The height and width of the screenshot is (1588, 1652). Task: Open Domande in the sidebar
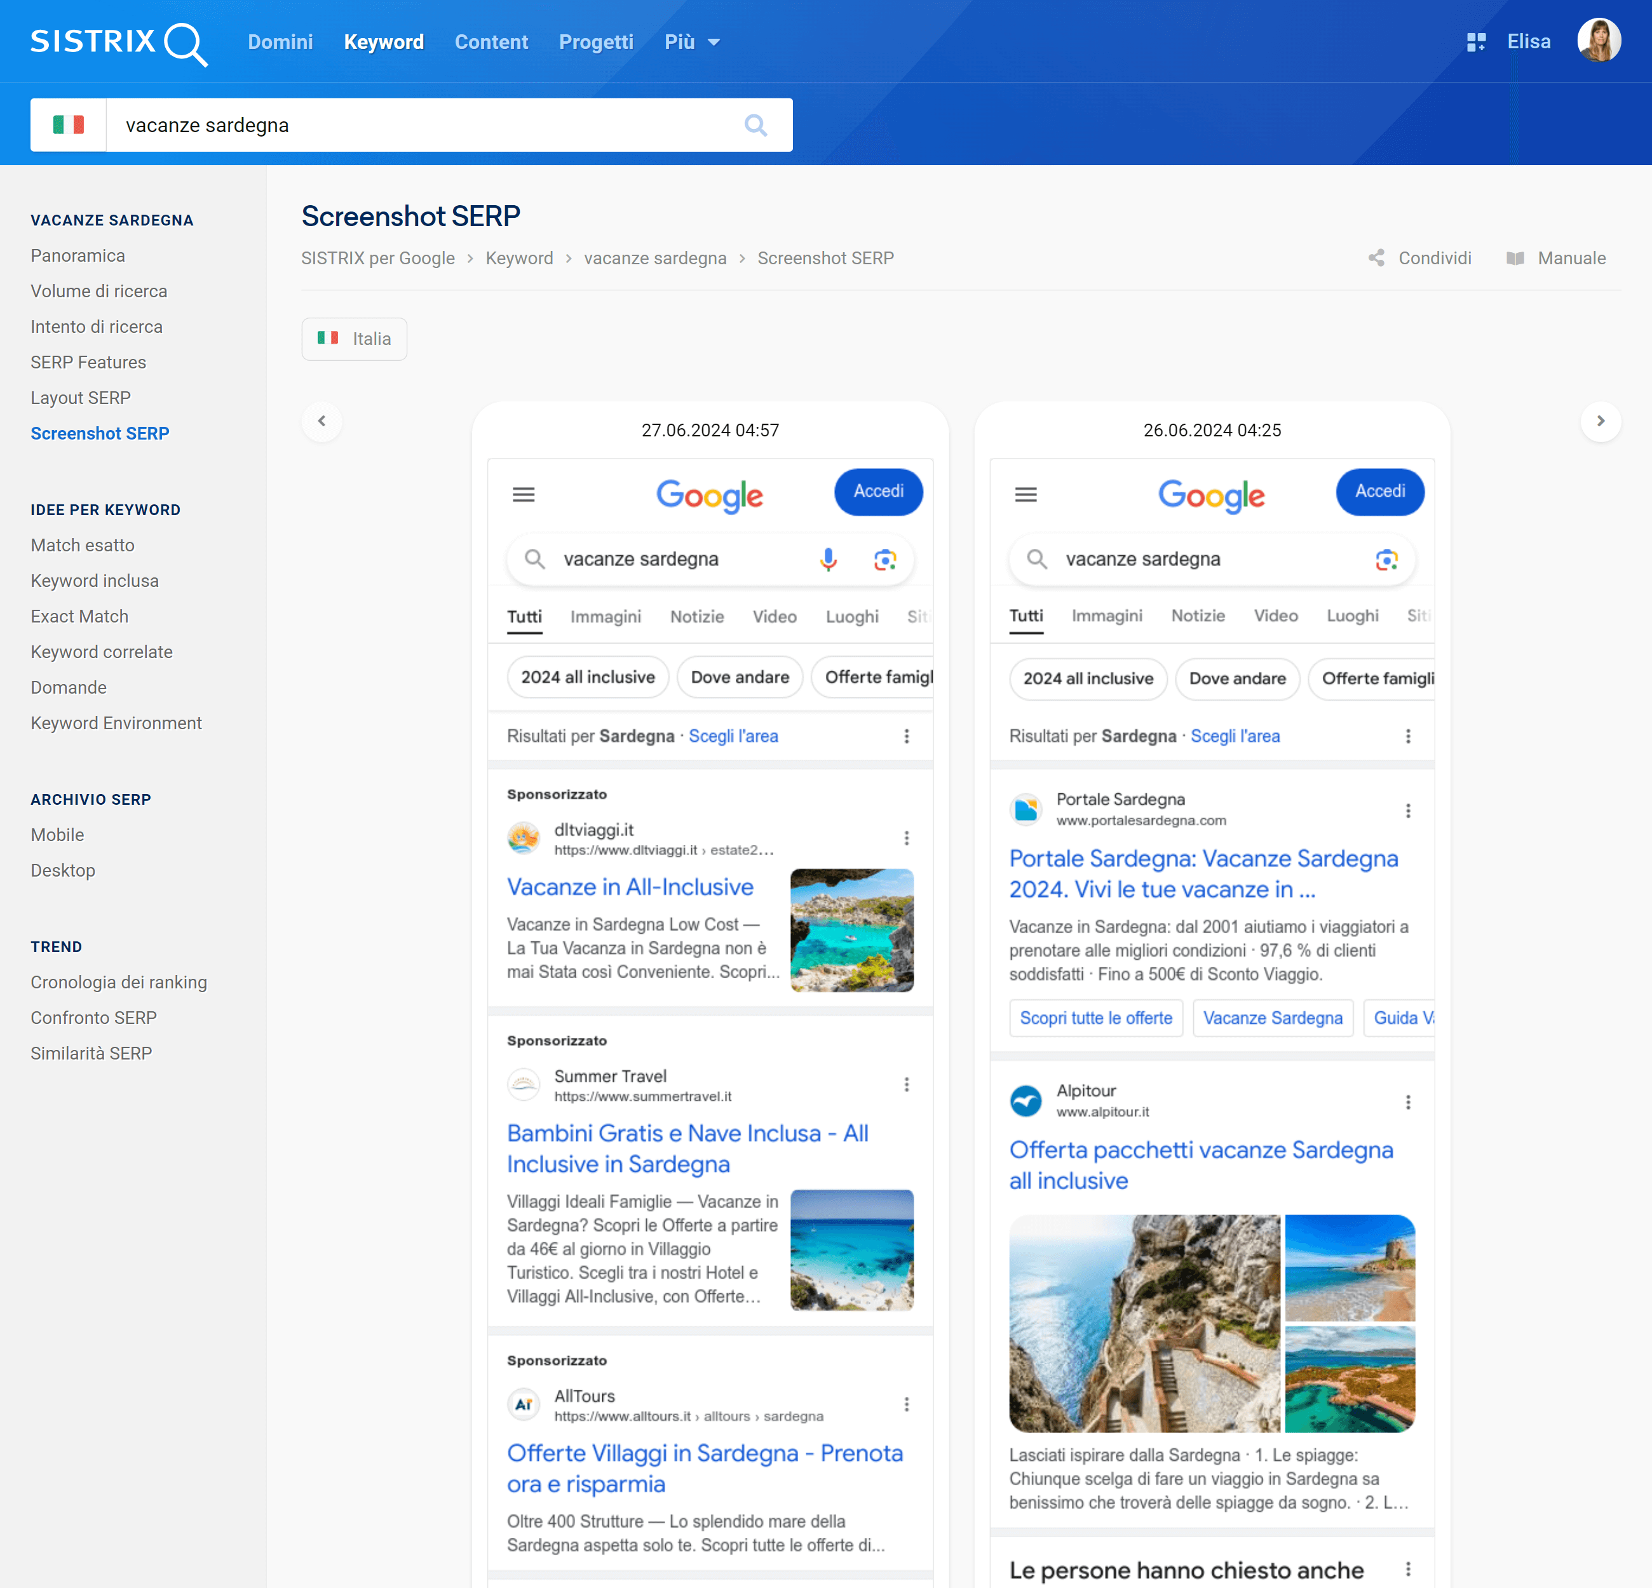pos(68,687)
